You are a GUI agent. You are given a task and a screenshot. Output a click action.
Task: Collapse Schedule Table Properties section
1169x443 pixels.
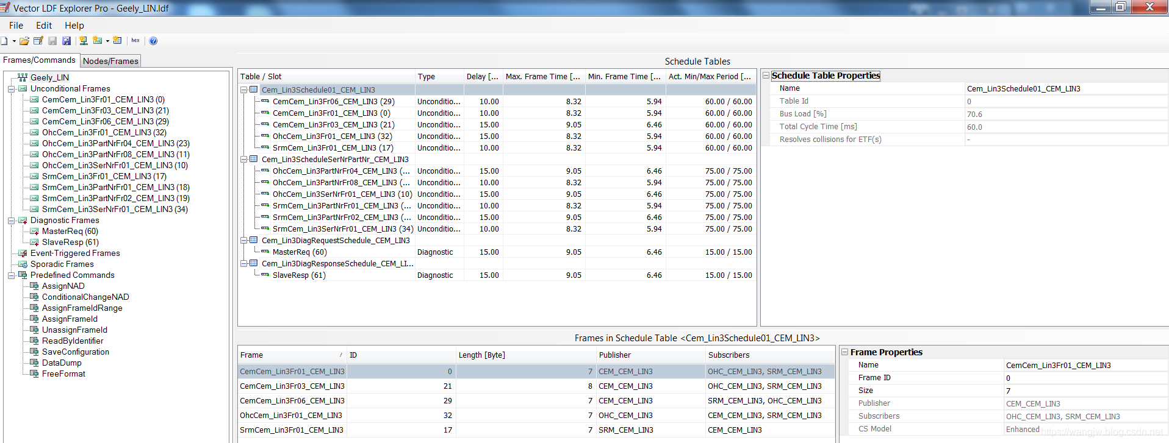click(x=766, y=76)
